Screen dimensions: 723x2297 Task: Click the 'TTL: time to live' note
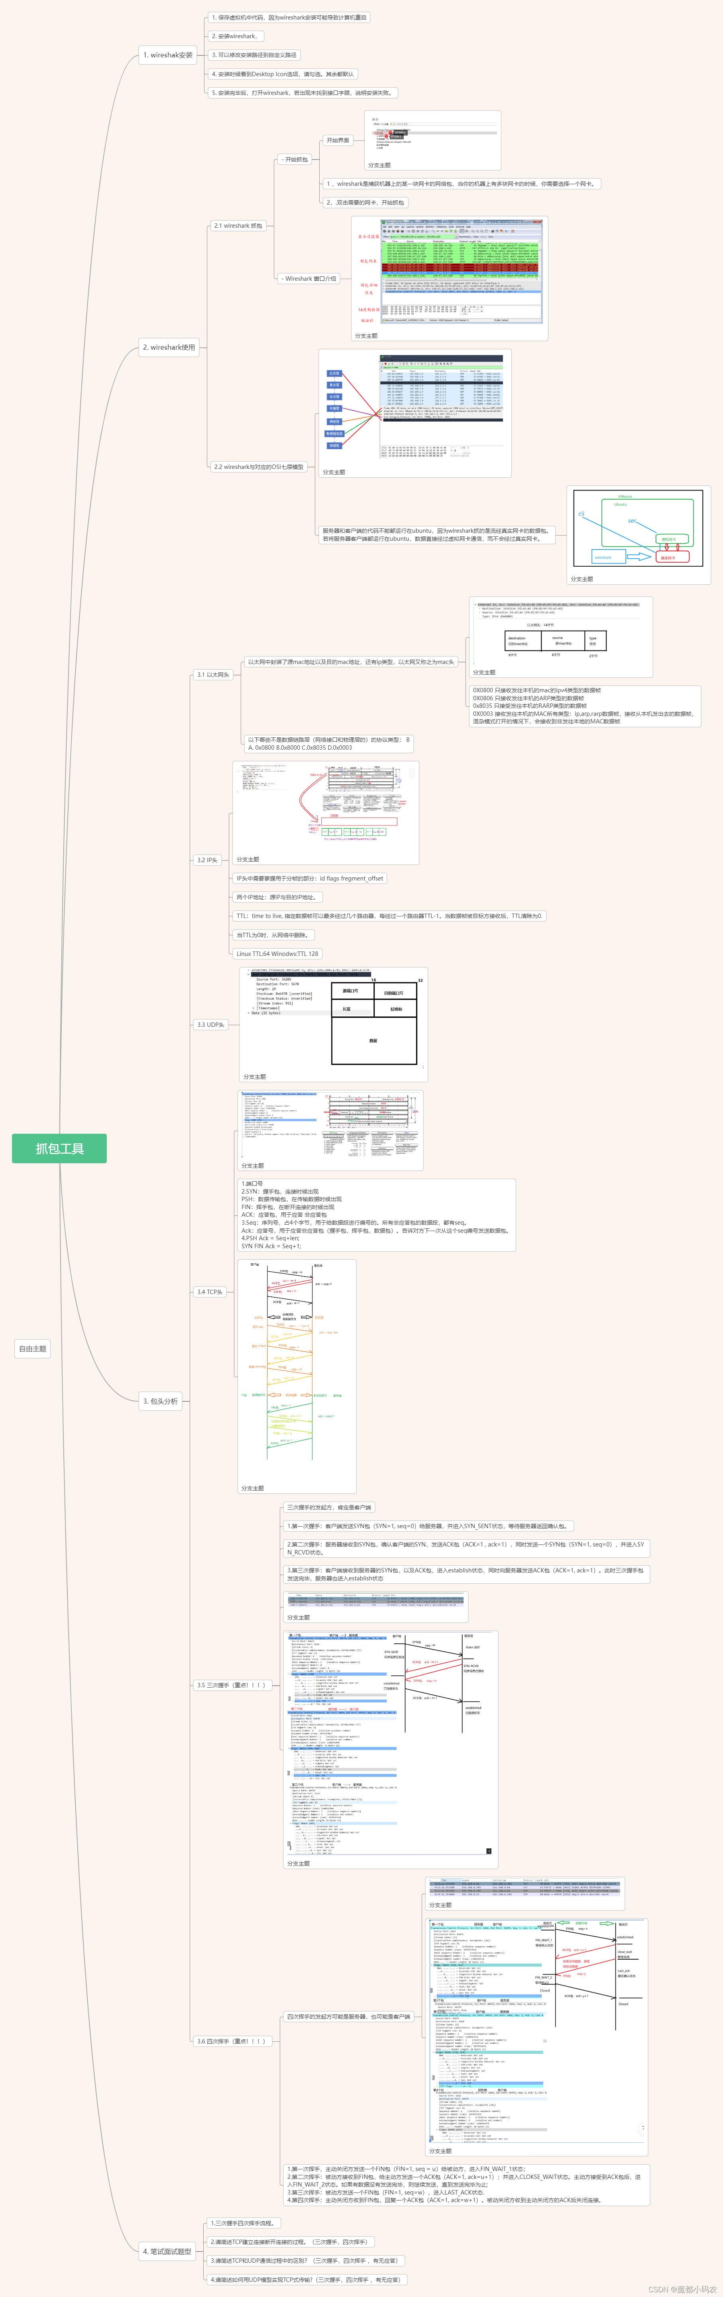389,916
